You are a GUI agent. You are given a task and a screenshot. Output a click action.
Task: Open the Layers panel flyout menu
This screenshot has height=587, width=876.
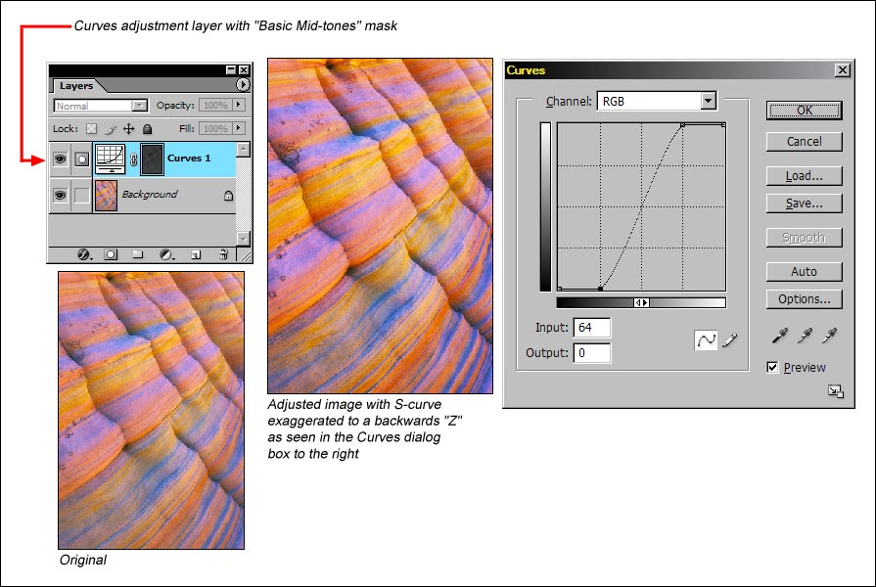tap(243, 86)
